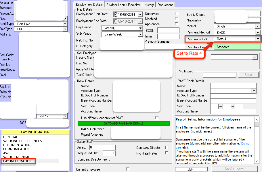Open the Deductions tab

(x=166, y=5)
